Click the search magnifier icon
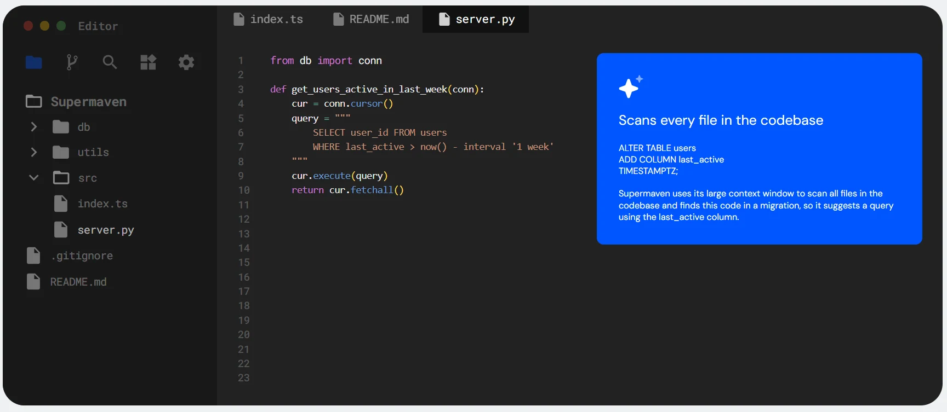Image resolution: width=947 pixels, height=412 pixels. pos(110,62)
